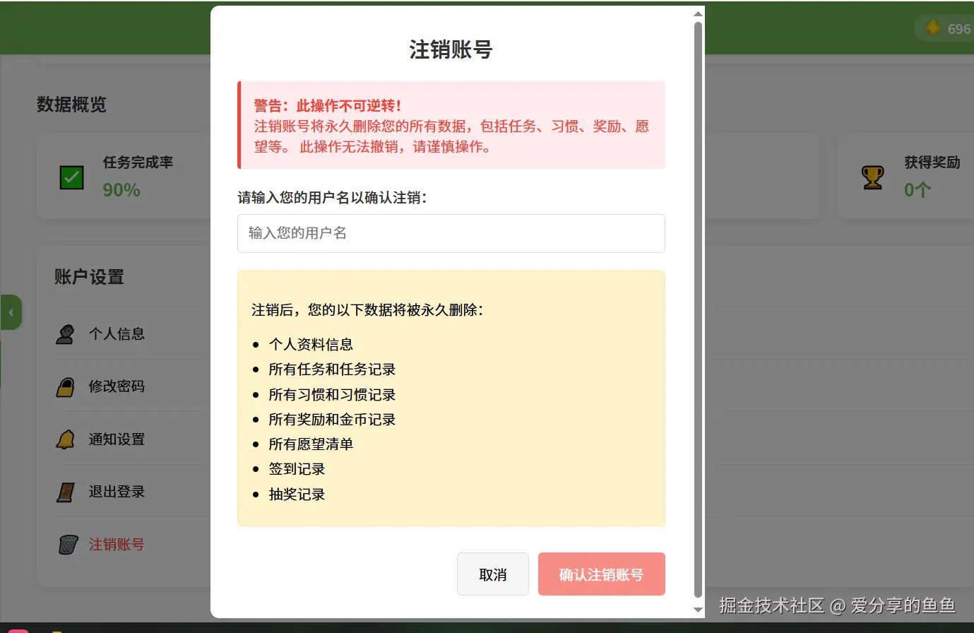Click the bell icon beside 通知设置
The height and width of the screenshot is (633, 974).
[x=65, y=439]
